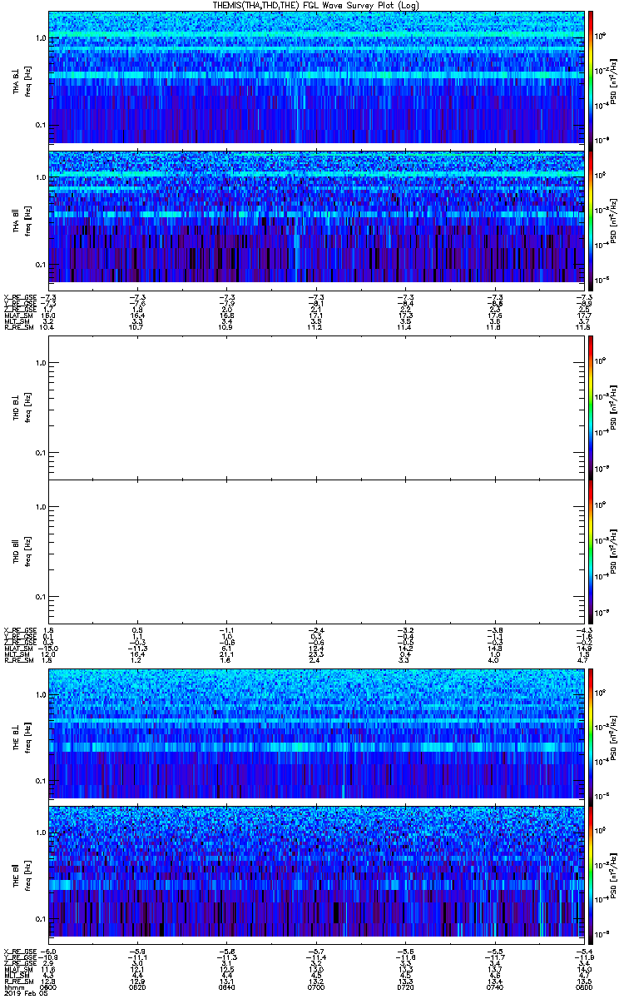Click the PSD color bar beside THD B-perpendicular panel

point(591,407)
